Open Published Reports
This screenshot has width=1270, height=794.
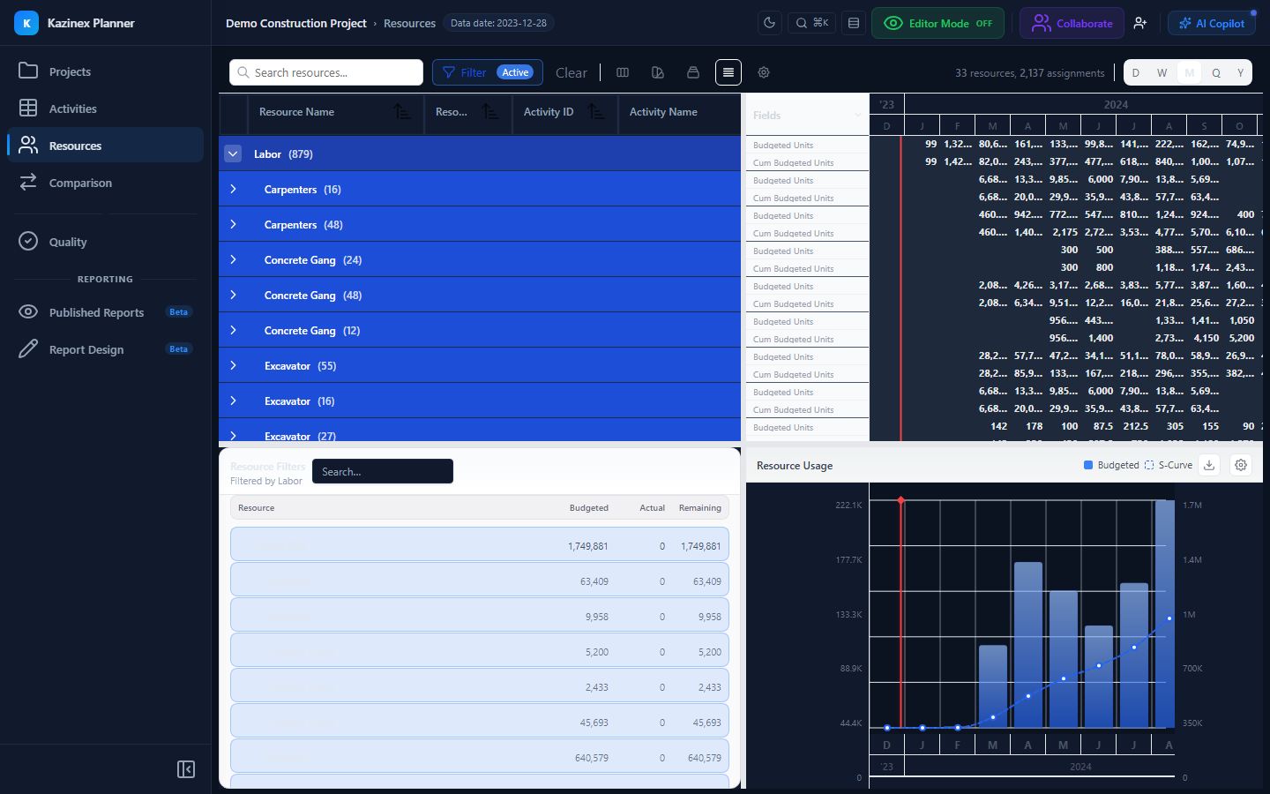click(x=105, y=312)
